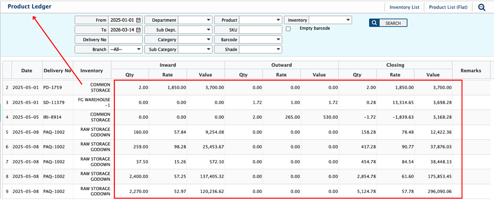Switch to Product List (Flat) view
This screenshot has width=494, height=206.
(x=448, y=7)
